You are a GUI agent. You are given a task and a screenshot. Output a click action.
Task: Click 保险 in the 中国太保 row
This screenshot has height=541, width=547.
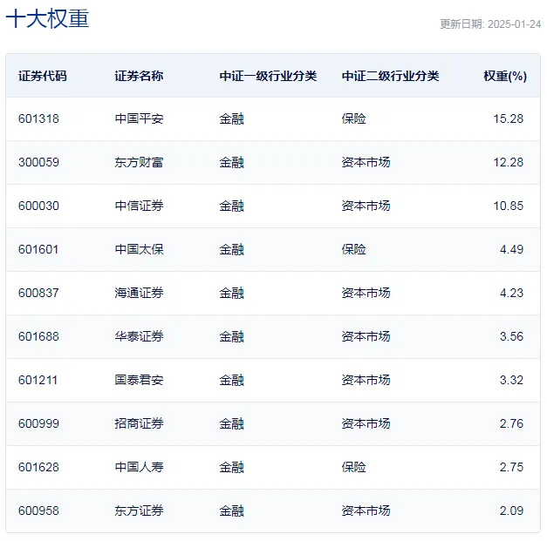click(x=353, y=249)
